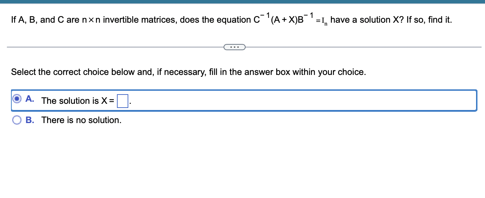Click the label text There is no solution
The height and width of the screenshot is (198, 485).
click(x=81, y=120)
